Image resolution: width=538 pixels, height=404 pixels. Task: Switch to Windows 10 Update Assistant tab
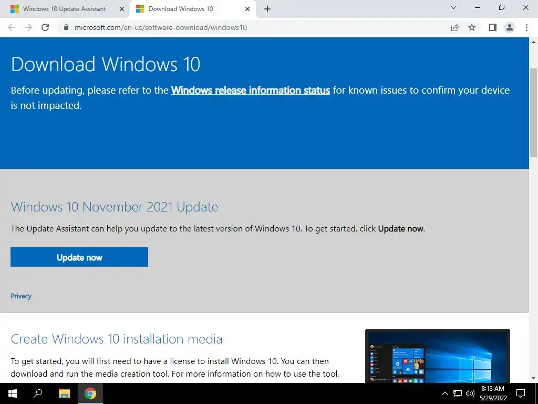(65, 9)
